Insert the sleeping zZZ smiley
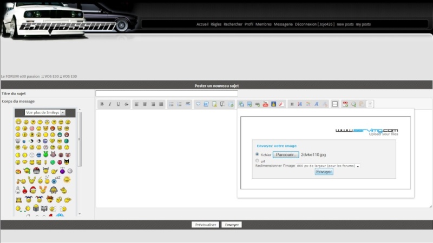Viewport: 433px width, 243px height. pyautogui.click(x=56, y=180)
